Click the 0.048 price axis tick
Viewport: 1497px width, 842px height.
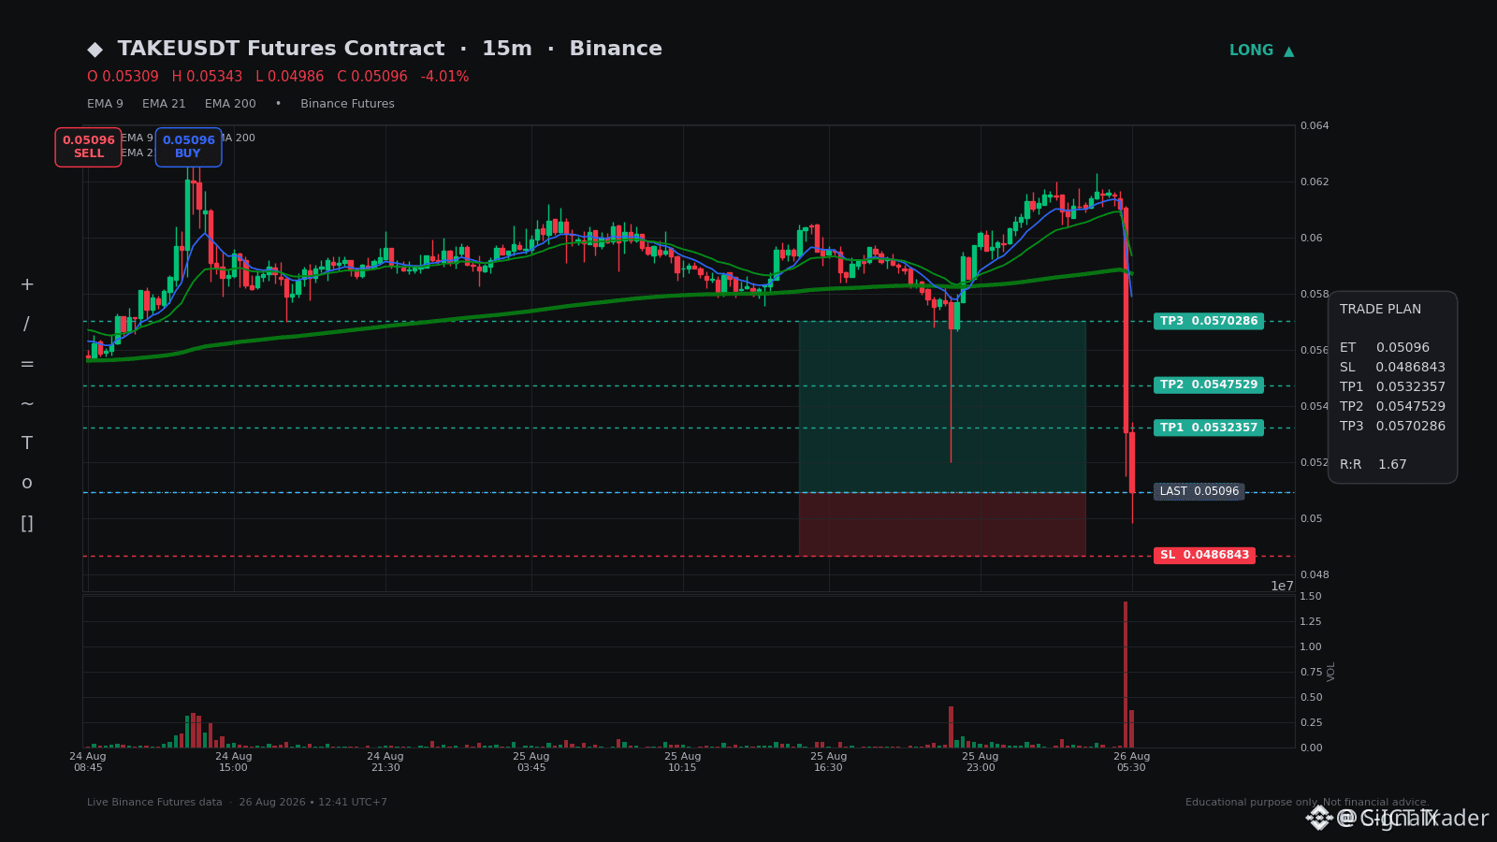[x=1315, y=575]
